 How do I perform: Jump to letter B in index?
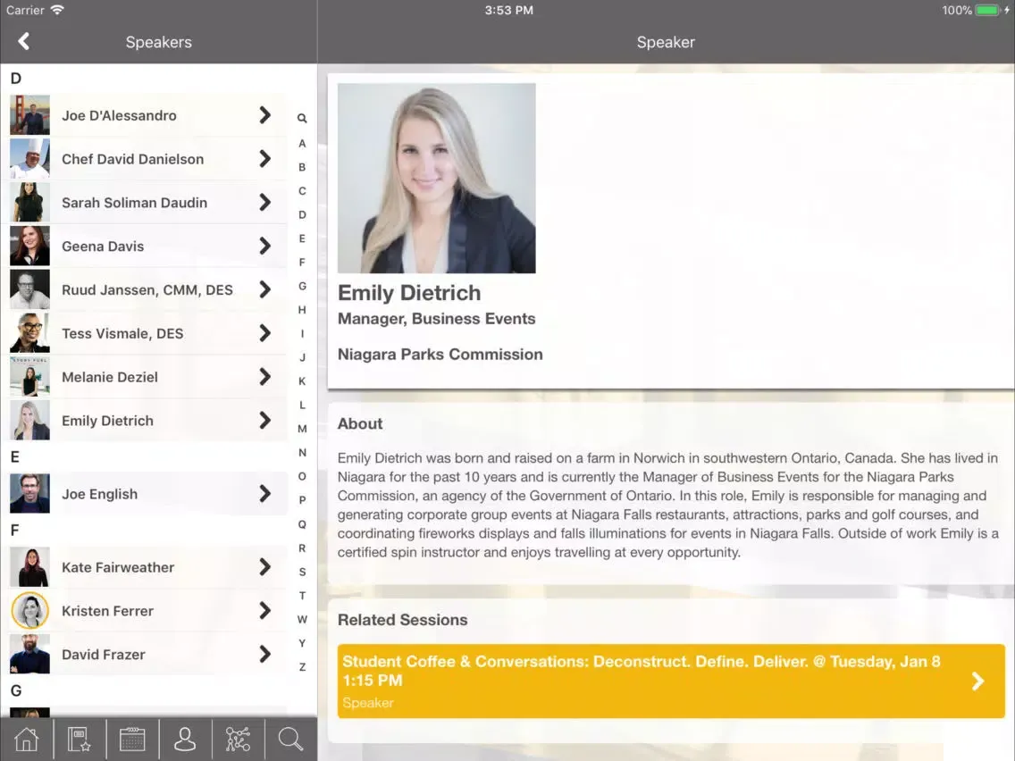click(x=302, y=167)
